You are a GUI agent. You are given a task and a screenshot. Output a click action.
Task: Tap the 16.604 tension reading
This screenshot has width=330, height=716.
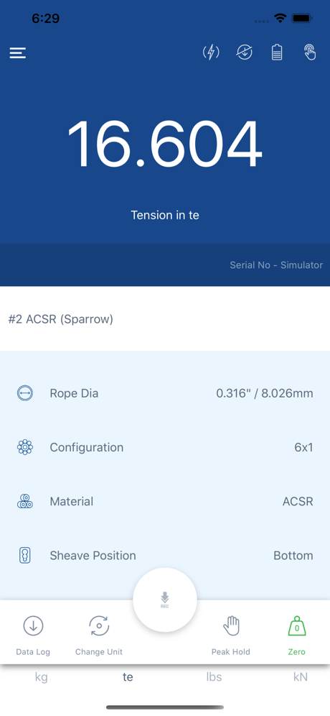click(x=165, y=144)
